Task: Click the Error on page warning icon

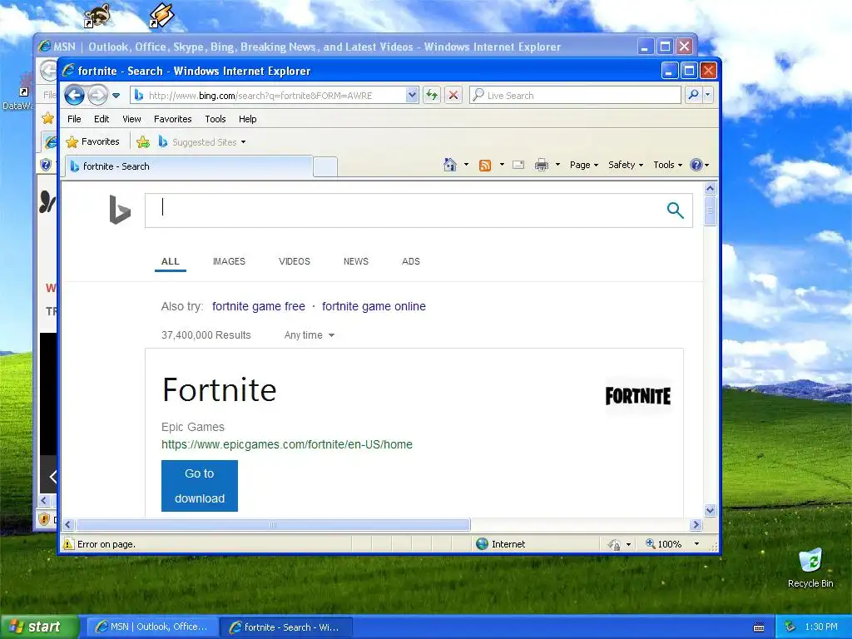Action: [x=68, y=544]
